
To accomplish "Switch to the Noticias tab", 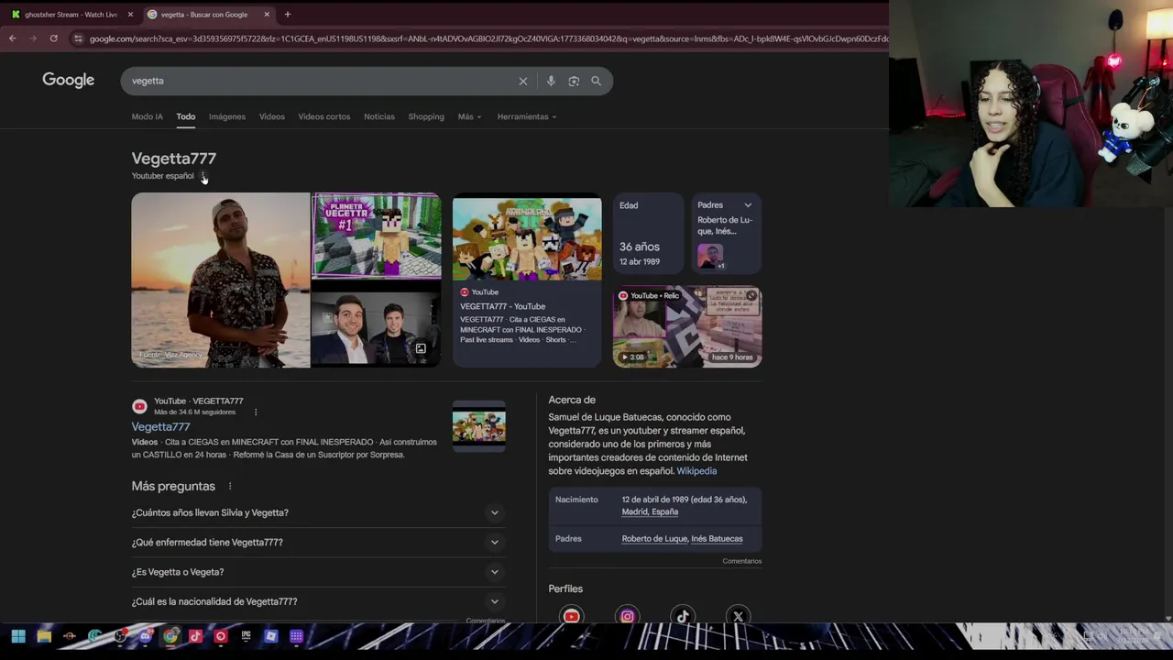I will pos(379,116).
